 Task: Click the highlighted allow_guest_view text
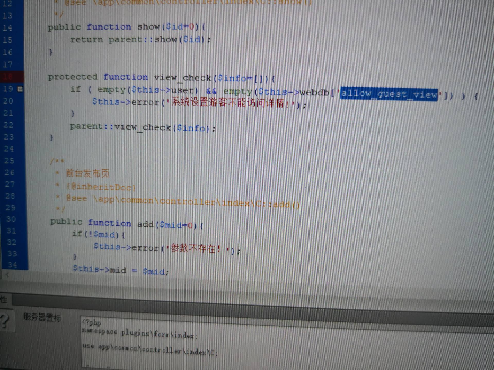[x=389, y=94]
